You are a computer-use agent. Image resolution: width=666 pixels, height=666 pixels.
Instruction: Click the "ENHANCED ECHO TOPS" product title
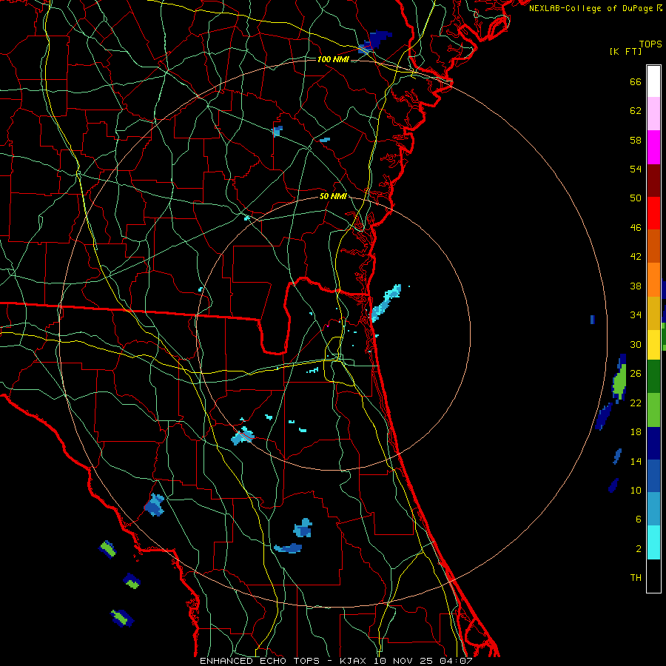(260, 661)
